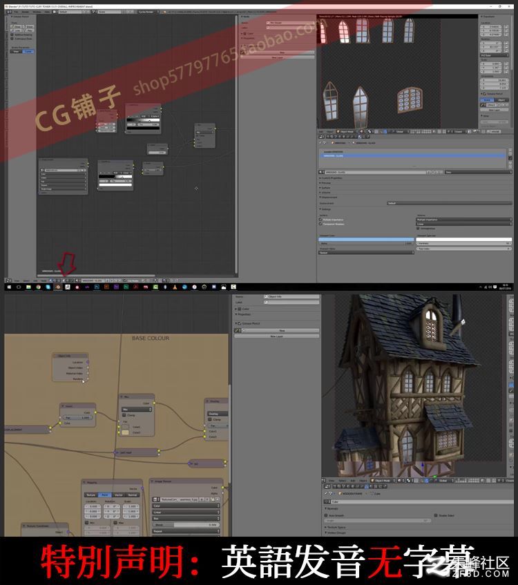The height and width of the screenshot is (585, 518).
Task: Open the Texture properties tab beside Material tab
Action: (363, 137)
